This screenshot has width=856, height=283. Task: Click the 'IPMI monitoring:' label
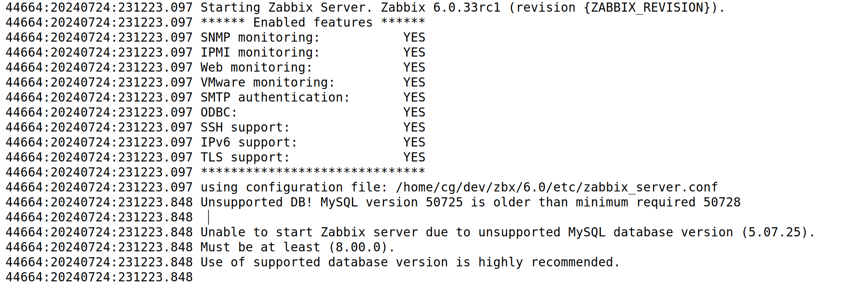point(260,52)
